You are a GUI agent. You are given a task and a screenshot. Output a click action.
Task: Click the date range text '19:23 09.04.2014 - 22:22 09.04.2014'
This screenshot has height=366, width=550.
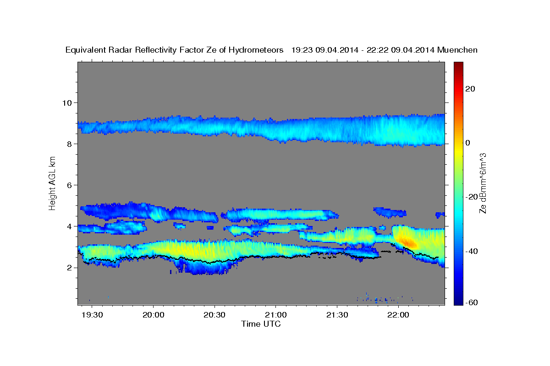click(x=363, y=50)
